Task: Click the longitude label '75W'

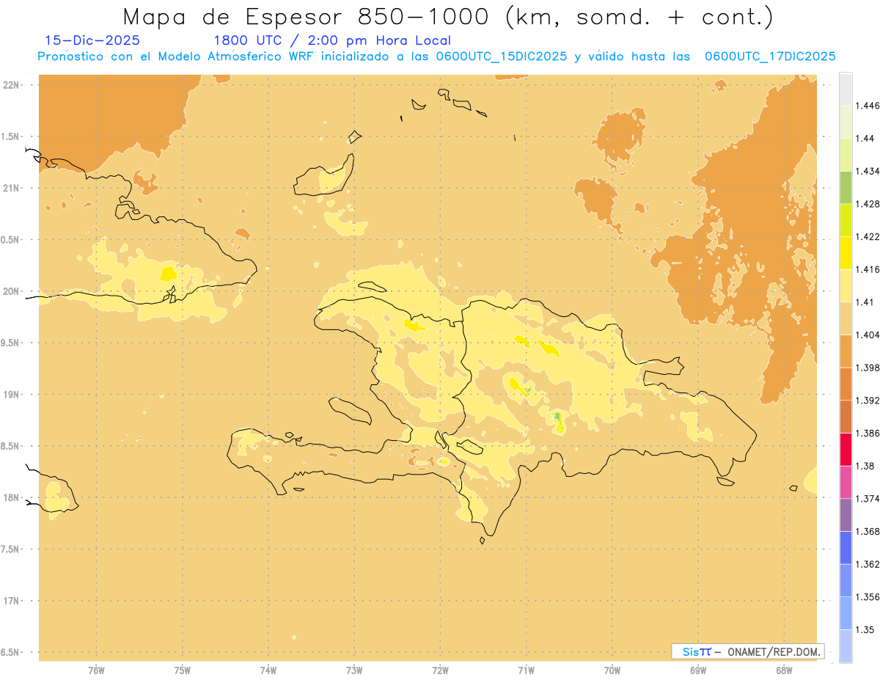Action: (x=183, y=670)
